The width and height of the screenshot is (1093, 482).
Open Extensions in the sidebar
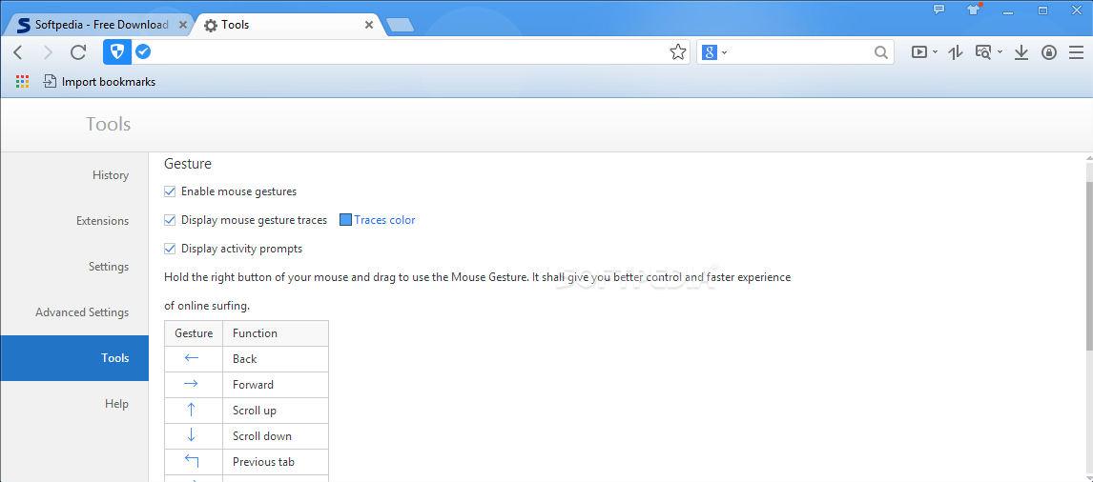pyautogui.click(x=74, y=221)
